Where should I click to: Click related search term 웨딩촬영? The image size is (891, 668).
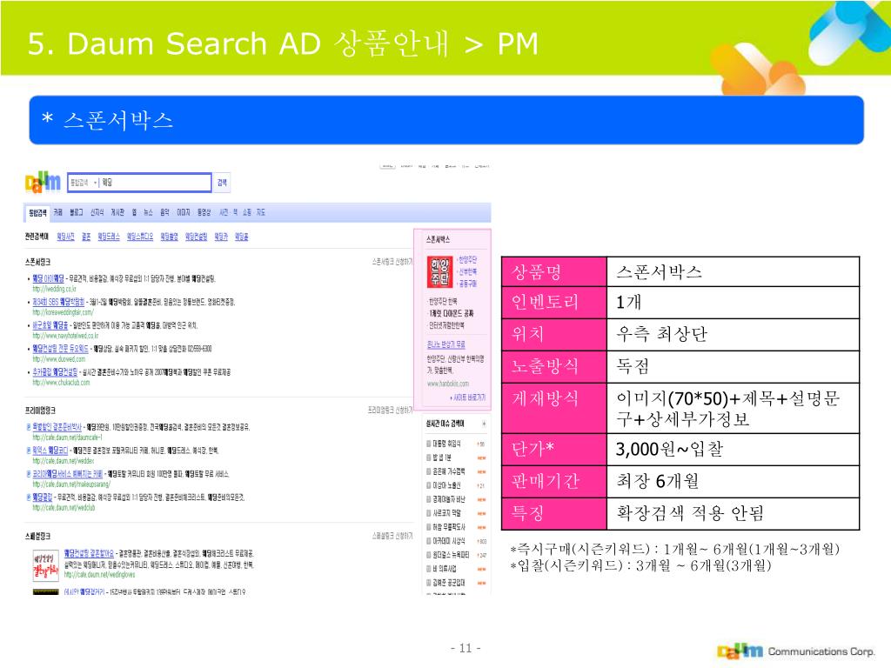[170, 237]
